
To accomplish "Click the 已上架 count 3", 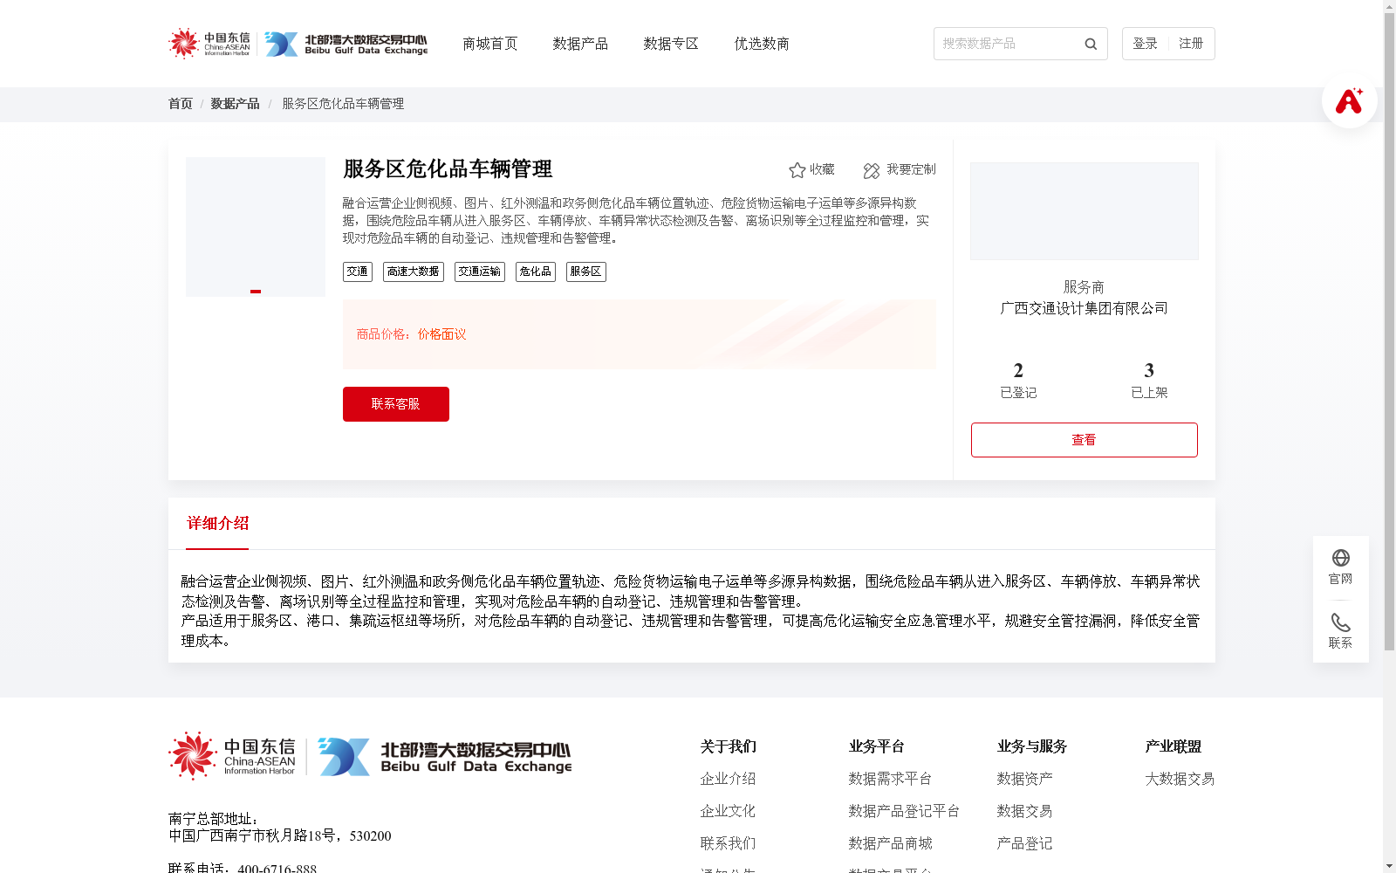I will coord(1149,370).
